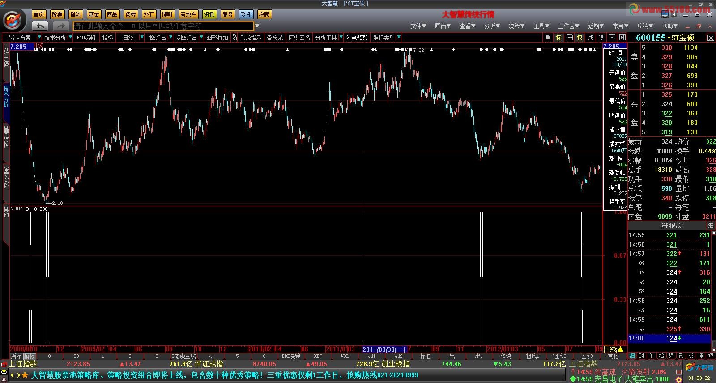716x383 pixels.
Task: Select the 线 line drawing tool
Action: 590,38
